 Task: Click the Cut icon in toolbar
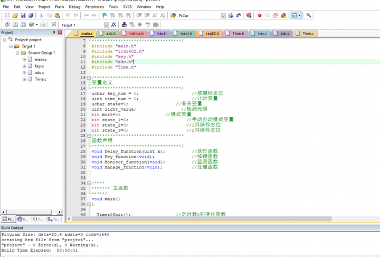pos(42,15)
